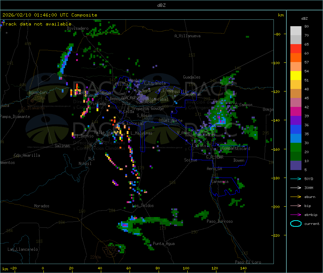Viewport: 323px width, 273px height.
Task: Click the 'Punta_Agua' place label
Action: click(x=164, y=244)
